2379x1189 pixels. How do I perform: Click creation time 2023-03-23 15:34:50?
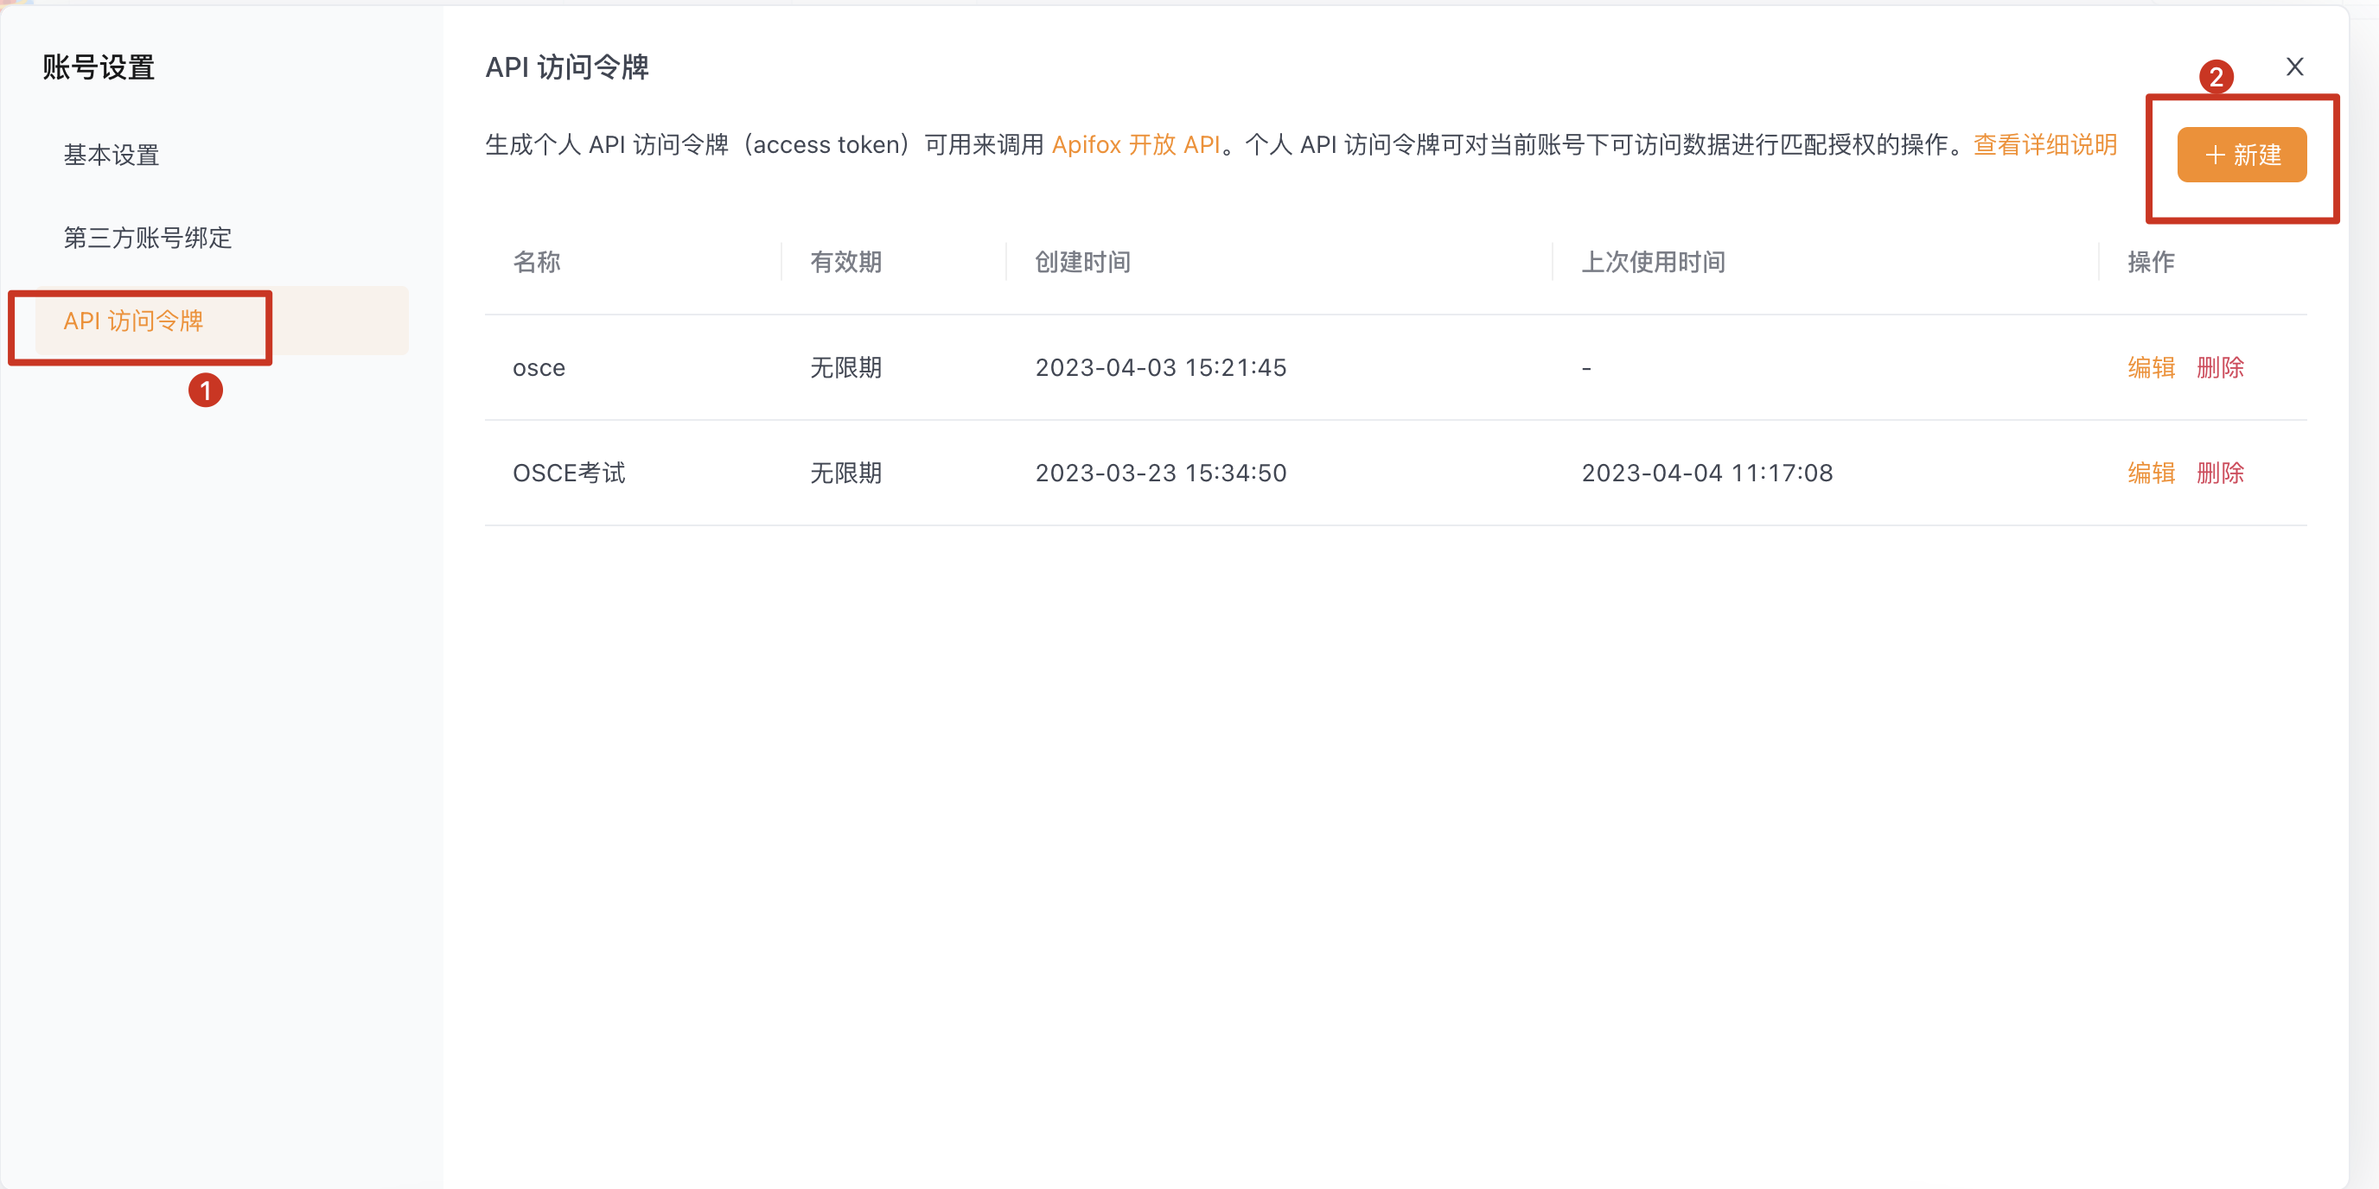(1161, 473)
